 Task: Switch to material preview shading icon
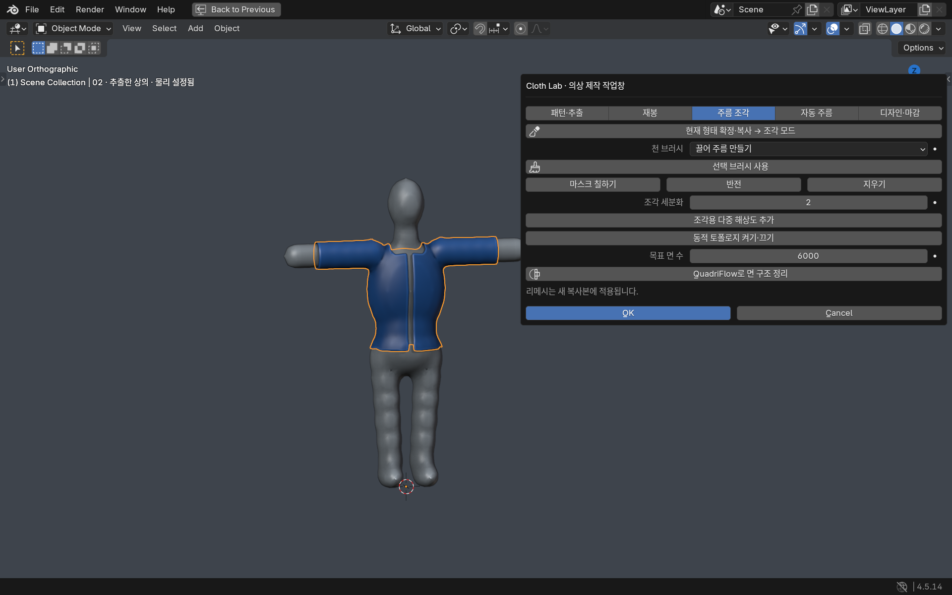tap(910, 29)
